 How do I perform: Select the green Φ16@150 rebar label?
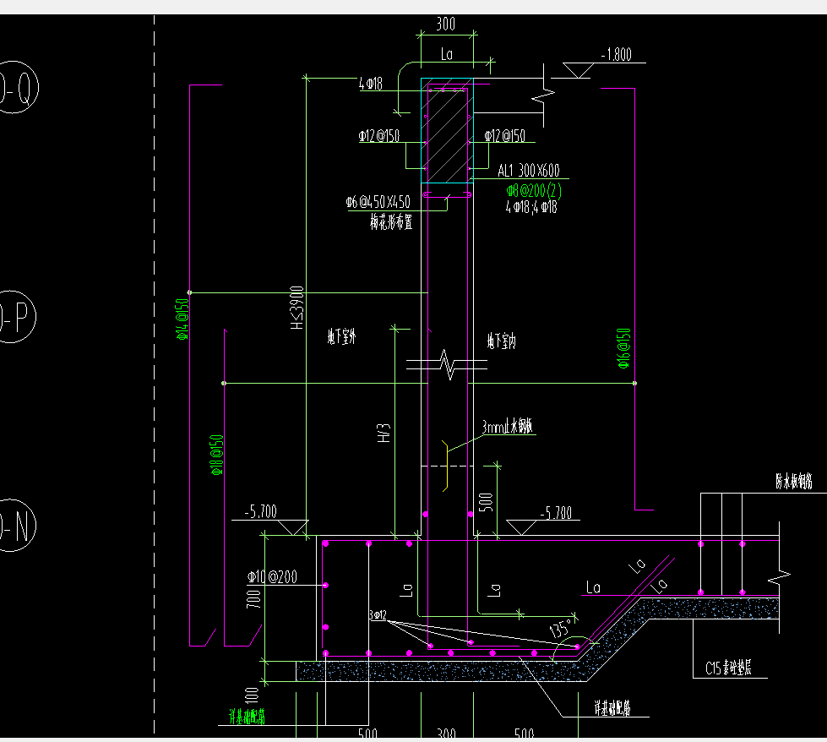click(x=623, y=348)
